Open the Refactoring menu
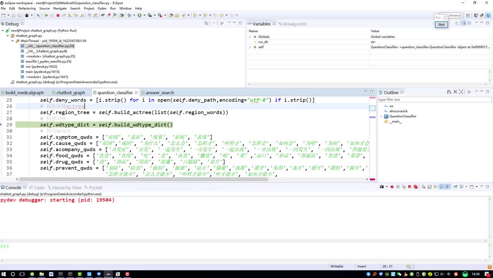 (27, 8)
